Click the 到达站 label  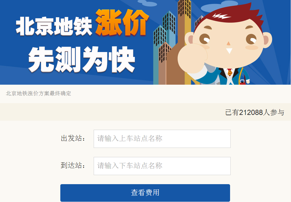[73, 165]
